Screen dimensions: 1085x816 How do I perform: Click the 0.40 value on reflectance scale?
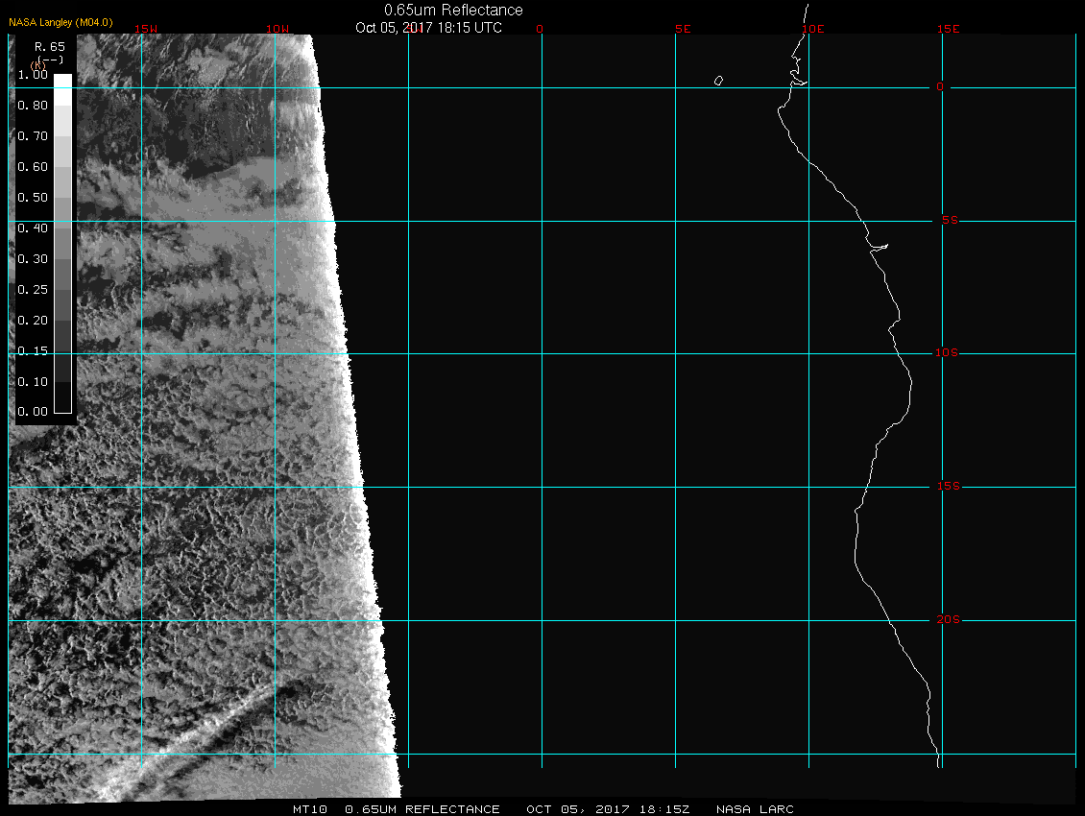33,228
